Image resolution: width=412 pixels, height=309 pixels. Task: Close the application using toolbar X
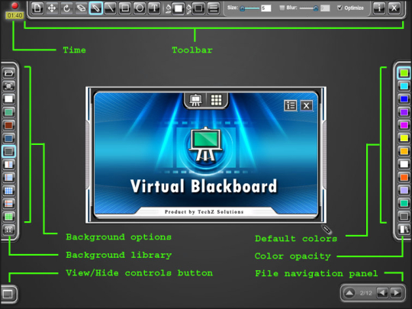click(394, 8)
